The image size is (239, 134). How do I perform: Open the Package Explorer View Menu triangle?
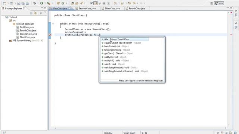(45, 13)
